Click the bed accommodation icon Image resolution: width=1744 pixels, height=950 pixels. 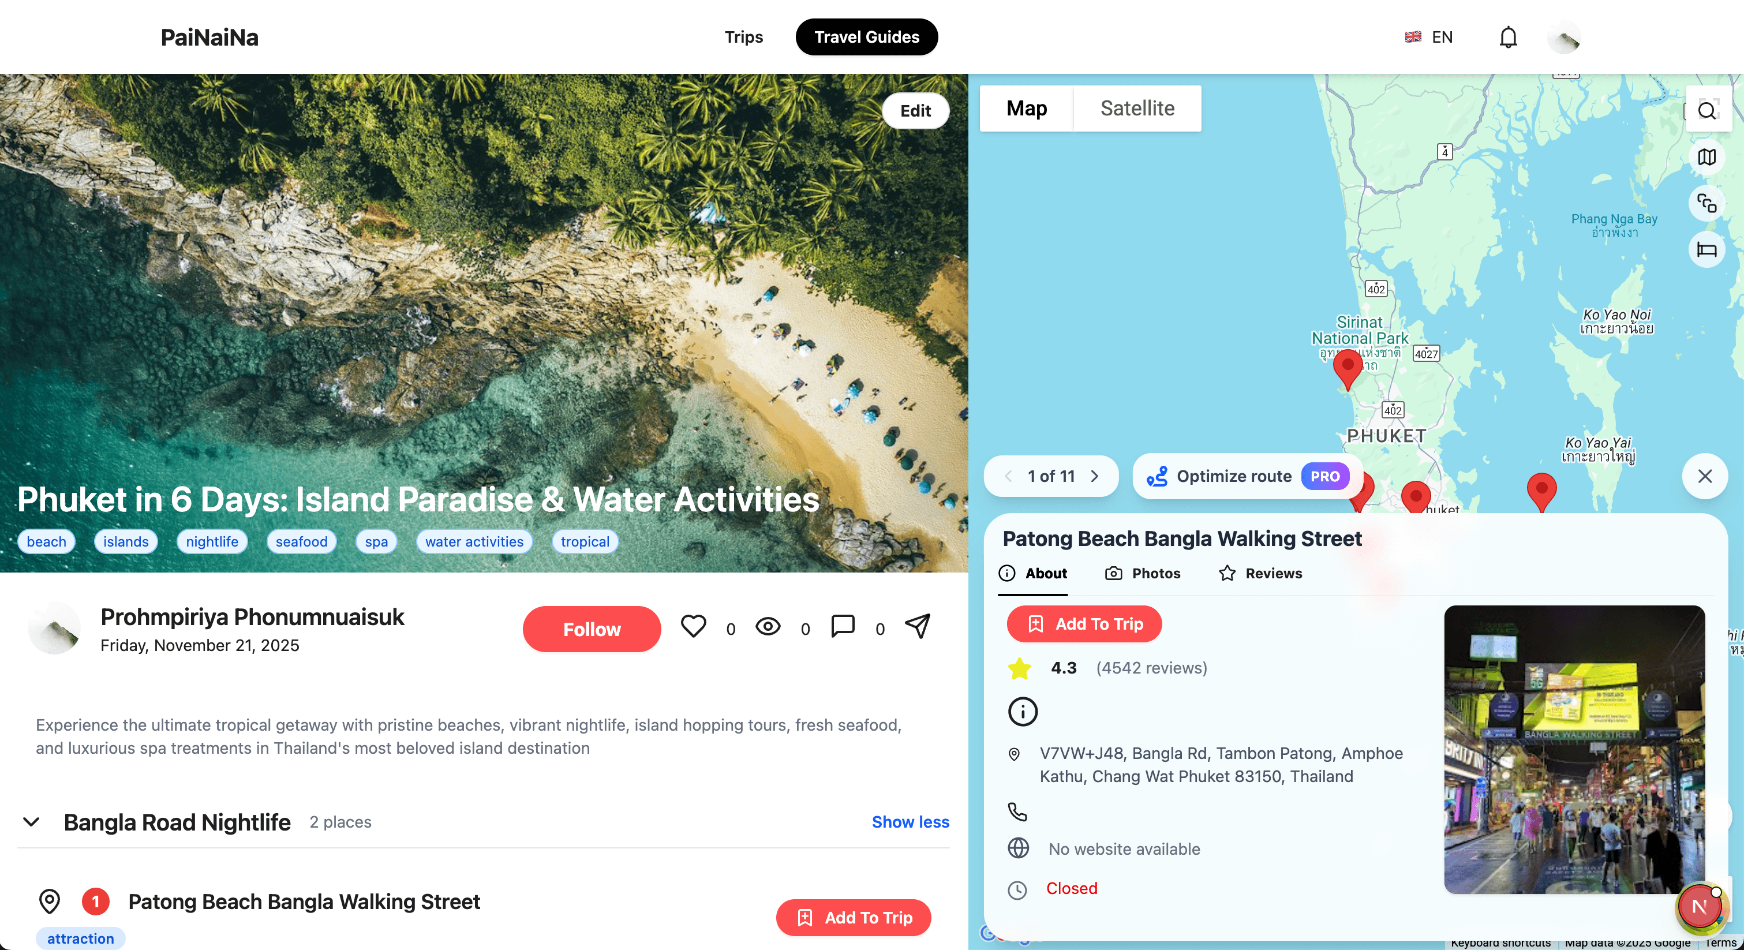(x=1706, y=250)
